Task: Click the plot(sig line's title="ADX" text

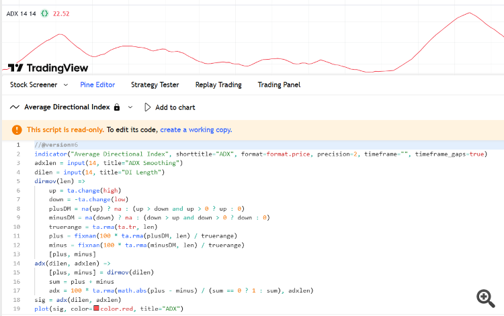Action: pos(161,309)
